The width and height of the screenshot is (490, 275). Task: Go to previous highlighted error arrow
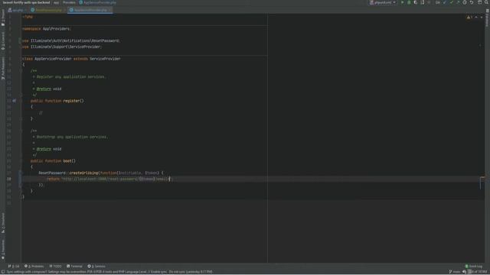point(476,17)
